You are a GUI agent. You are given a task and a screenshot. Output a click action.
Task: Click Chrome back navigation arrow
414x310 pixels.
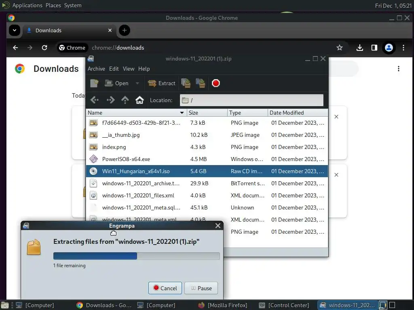click(15, 48)
